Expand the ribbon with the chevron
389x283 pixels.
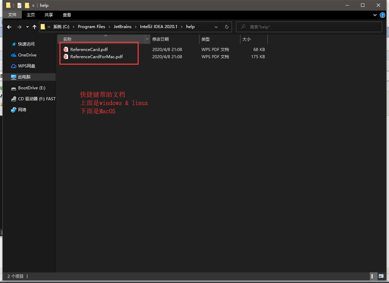click(x=375, y=15)
